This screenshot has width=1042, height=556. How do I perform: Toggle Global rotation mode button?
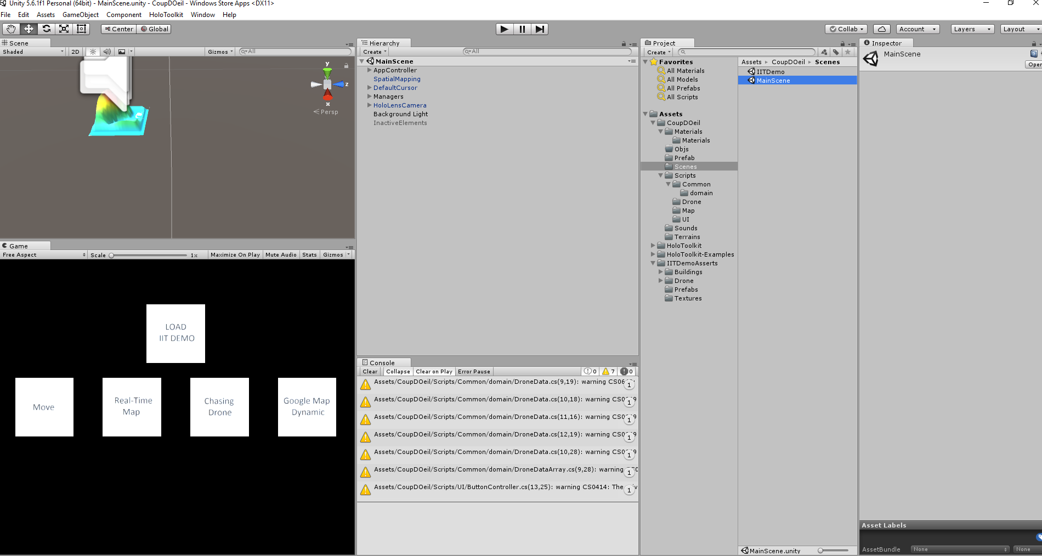[x=154, y=29]
